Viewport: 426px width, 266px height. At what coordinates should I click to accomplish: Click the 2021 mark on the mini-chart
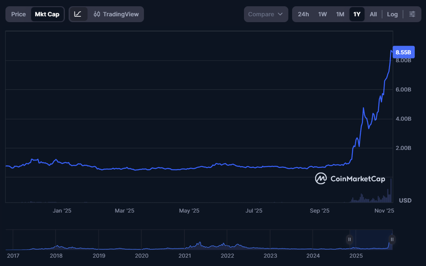pos(185,256)
